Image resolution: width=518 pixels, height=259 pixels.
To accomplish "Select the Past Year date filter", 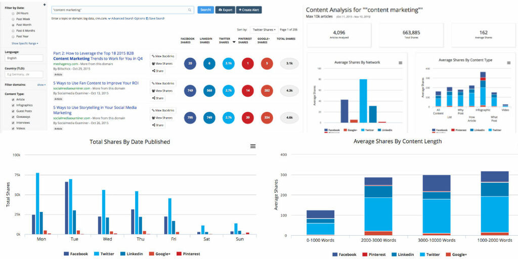I will [13, 36].
